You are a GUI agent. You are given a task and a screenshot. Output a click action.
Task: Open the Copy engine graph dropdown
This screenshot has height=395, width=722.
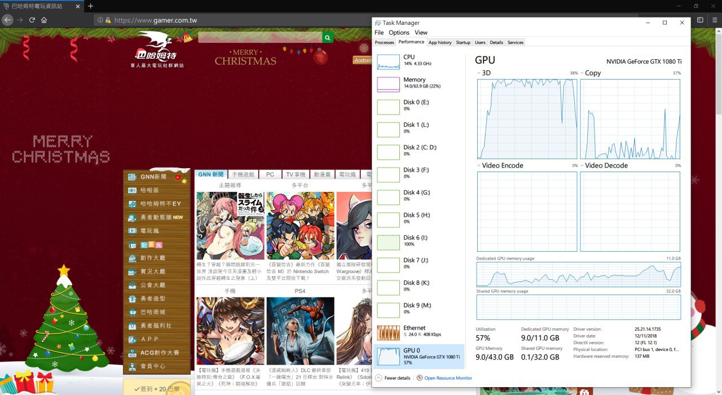pyautogui.click(x=583, y=73)
